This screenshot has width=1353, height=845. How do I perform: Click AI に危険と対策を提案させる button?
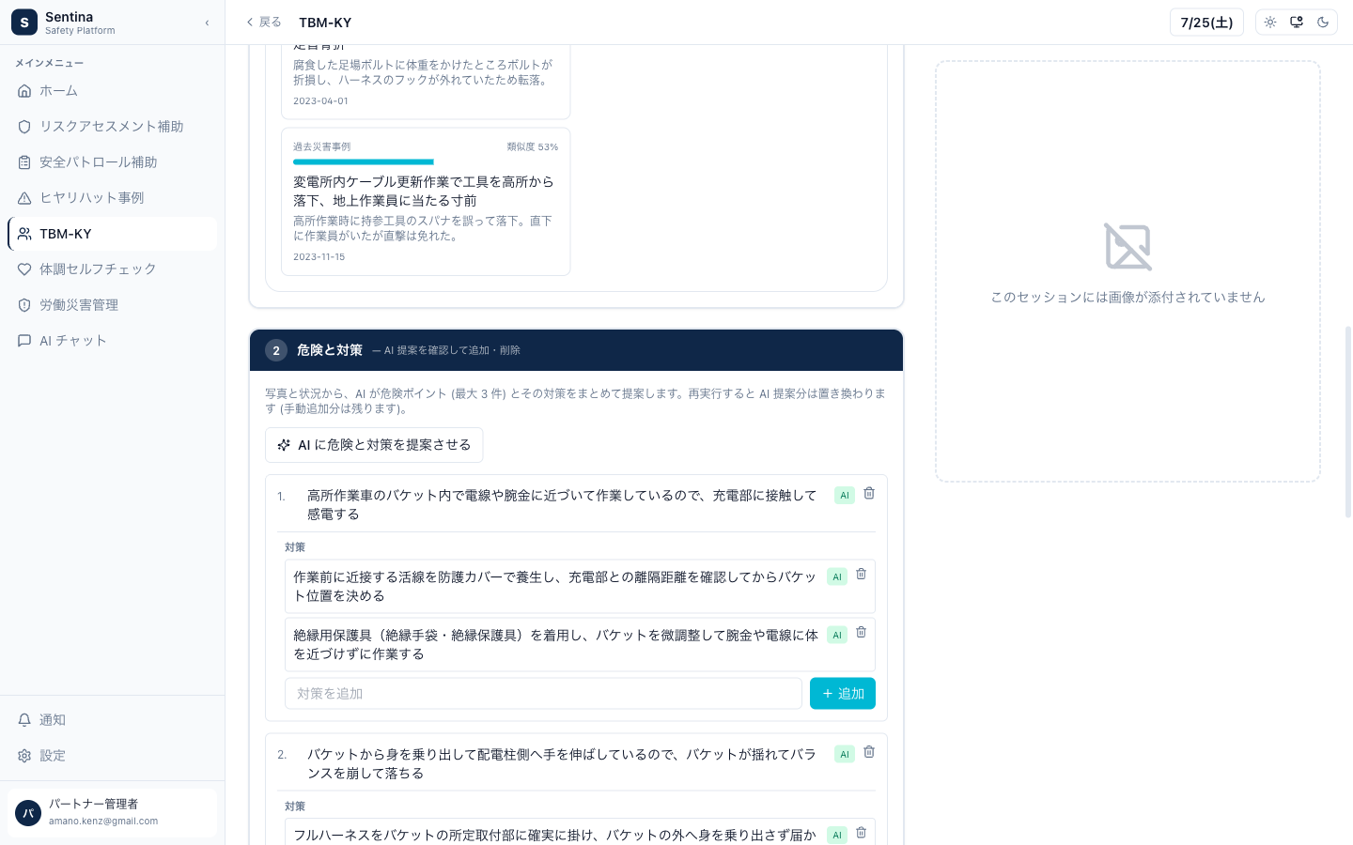coord(374,445)
